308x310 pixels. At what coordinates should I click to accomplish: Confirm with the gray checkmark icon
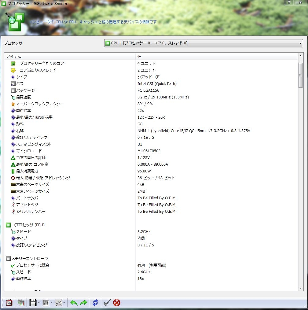click(x=107, y=303)
